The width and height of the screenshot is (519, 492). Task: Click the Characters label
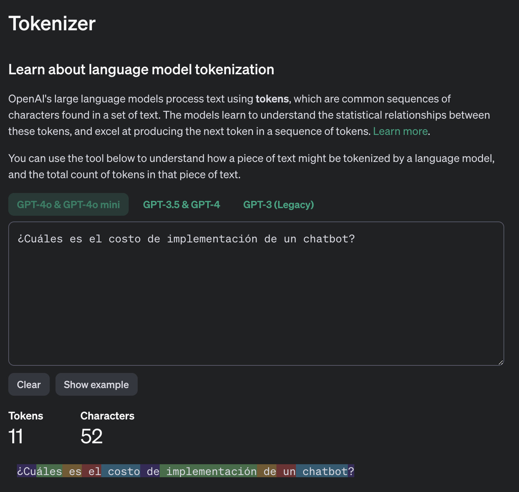click(107, 416)
